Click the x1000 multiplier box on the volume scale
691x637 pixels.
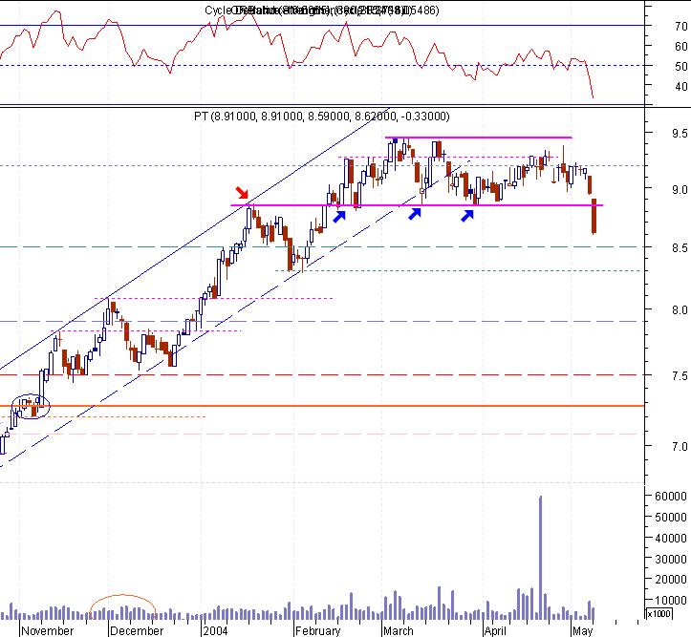[659, 613]
